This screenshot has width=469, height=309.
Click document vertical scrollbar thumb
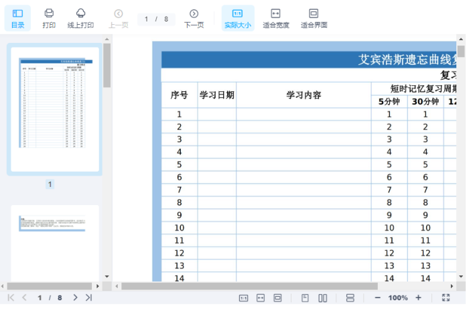click(x=461, y=51)
